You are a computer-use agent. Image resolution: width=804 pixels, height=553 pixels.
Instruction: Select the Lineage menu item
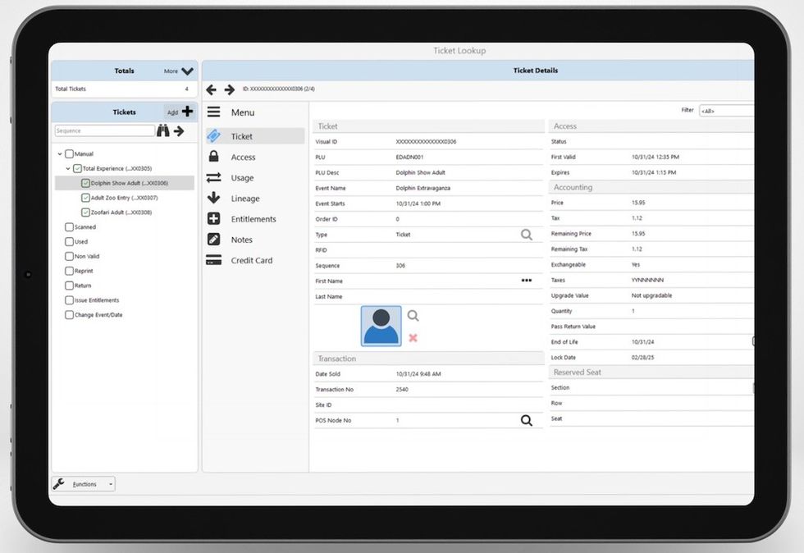[244, 199]
